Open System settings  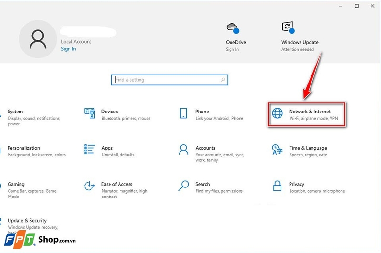click(x=34, y=117)
